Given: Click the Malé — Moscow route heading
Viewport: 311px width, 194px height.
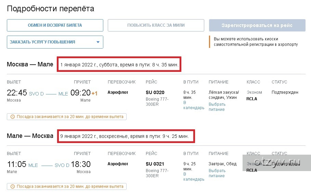Looking at the screenshot, I should click(x=30, y=136).
